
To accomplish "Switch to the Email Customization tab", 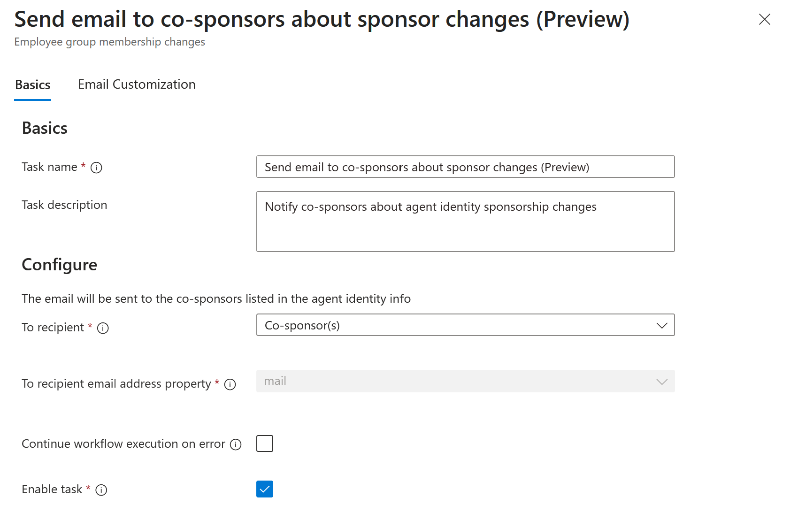I will (137, 84).
